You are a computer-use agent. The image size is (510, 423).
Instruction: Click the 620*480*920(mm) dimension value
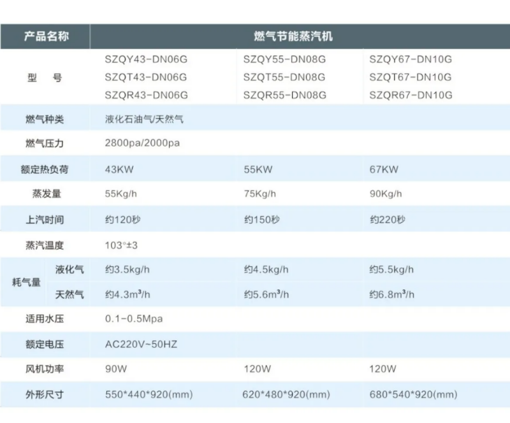[287, 395]
